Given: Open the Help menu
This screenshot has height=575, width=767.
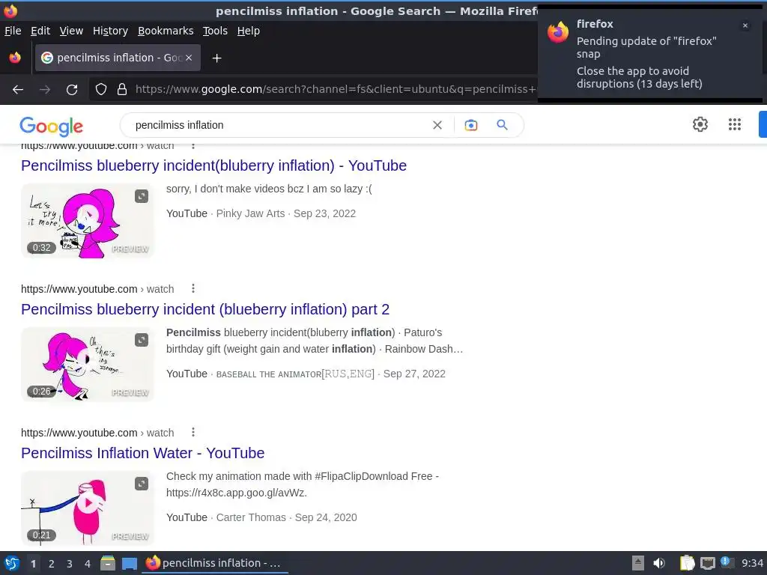Looking at the screenshot, I should 249,31.
